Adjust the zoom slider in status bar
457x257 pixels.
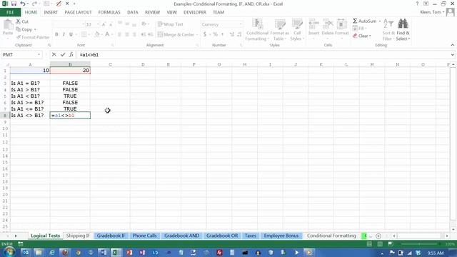(420, 244)
